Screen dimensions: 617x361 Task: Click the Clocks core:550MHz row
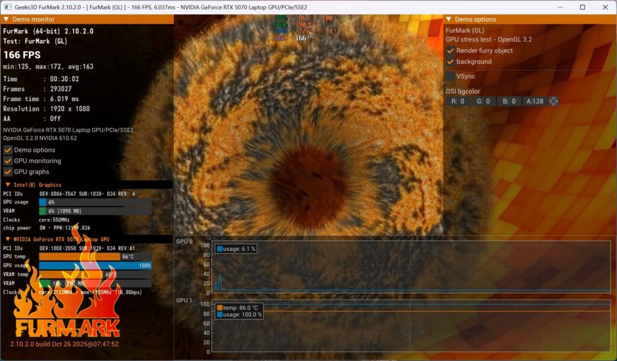[x=36, y=220]
